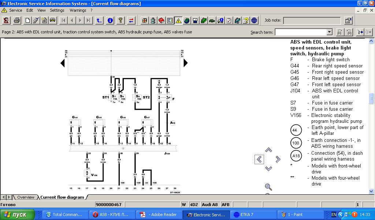The width and height of the screenshot is (375, 220).
Task: Switch to the Overview tab
Action: pyautogui.click(x=26, y=197)
